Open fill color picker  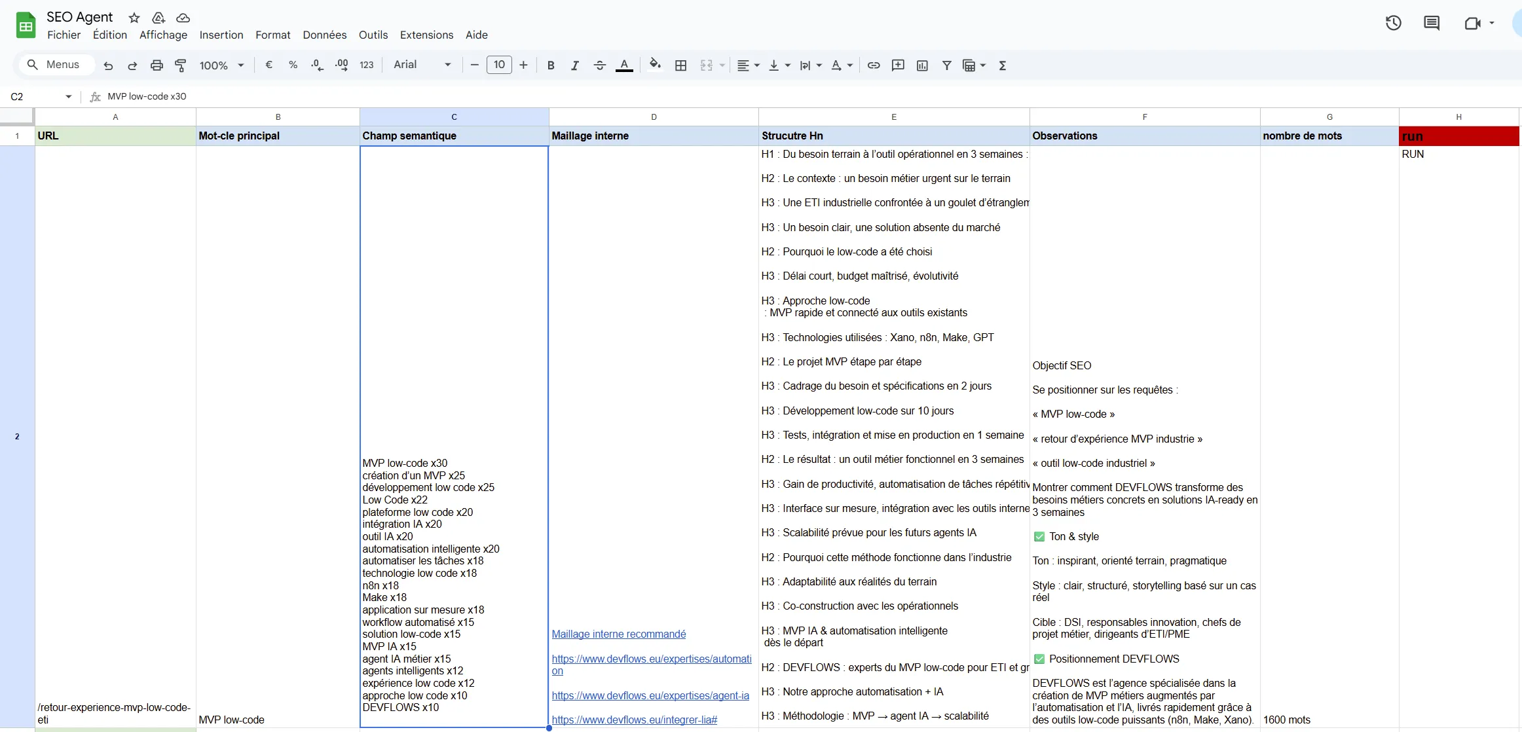655,65
